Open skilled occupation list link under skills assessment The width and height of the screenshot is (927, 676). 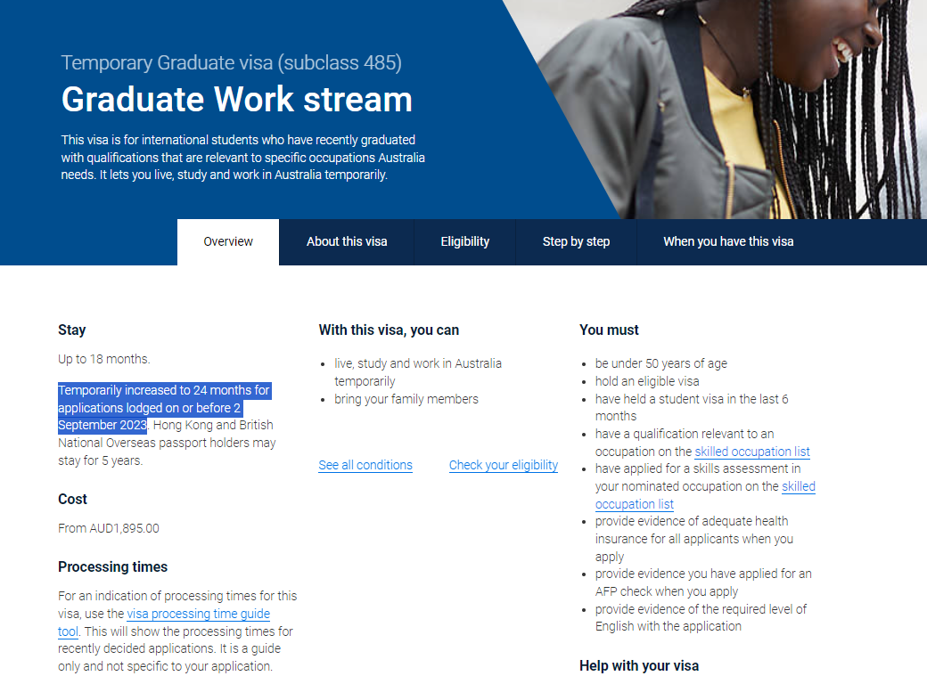(x=798, y=486)
